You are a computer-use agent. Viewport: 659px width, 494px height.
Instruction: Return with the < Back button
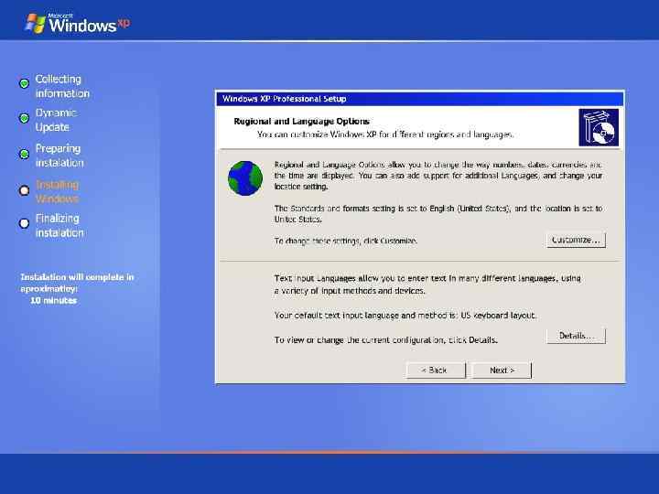pyautogui.click(x=436, y=370)
